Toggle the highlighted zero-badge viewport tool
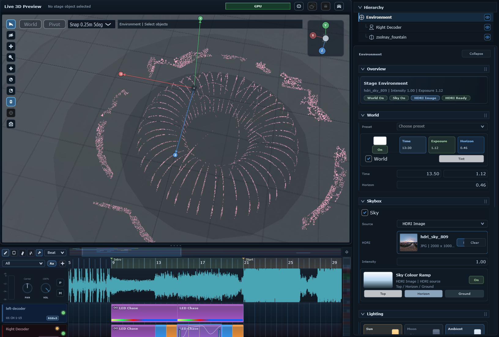Image resolution: width=499 pixels, height=337 pixels. point(11,102)
